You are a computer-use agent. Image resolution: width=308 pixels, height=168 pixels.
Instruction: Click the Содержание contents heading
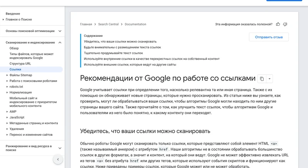(x=93, y=36)
